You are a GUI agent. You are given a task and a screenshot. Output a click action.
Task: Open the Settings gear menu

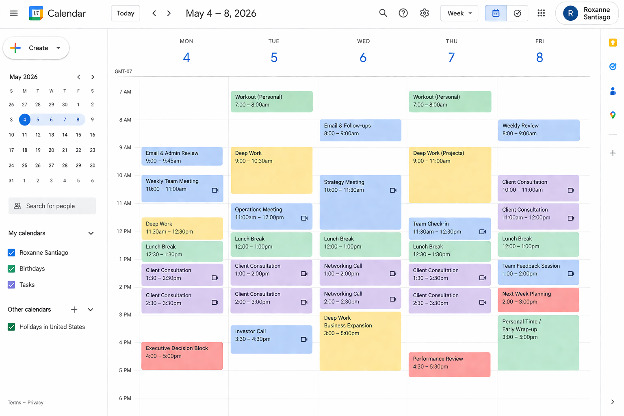(425, 13)
